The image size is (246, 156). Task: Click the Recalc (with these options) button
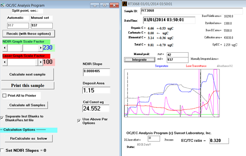coord(28,34)
